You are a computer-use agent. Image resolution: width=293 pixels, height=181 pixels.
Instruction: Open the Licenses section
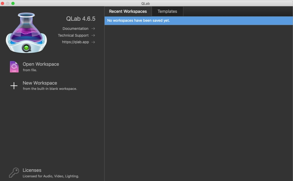[32, 170]
